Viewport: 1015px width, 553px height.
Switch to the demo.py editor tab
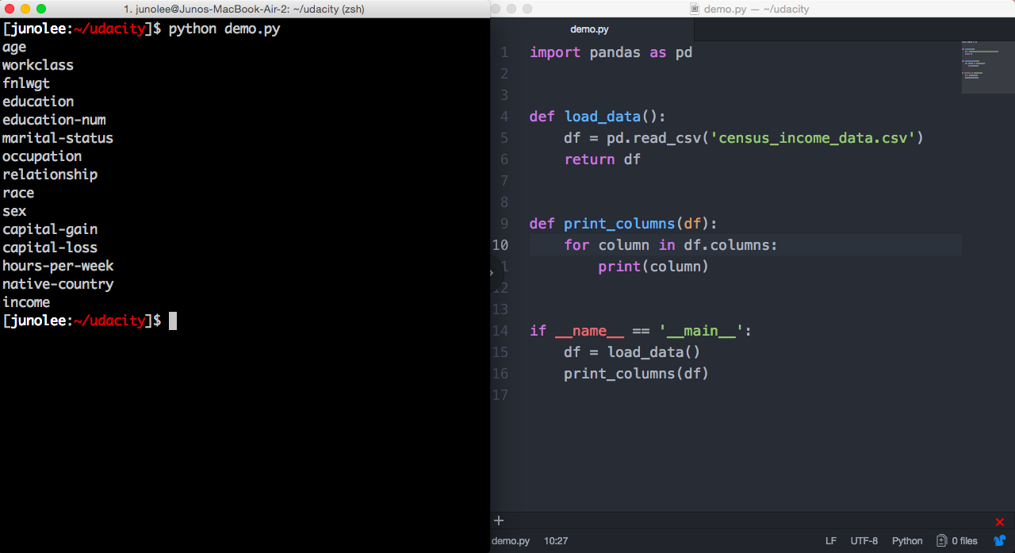coord(590,29)
